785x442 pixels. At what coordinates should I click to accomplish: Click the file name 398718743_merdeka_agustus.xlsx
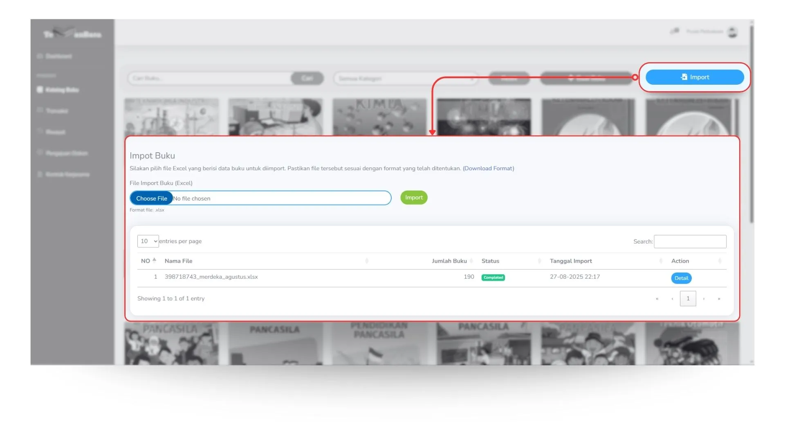[x=211, y=277]
